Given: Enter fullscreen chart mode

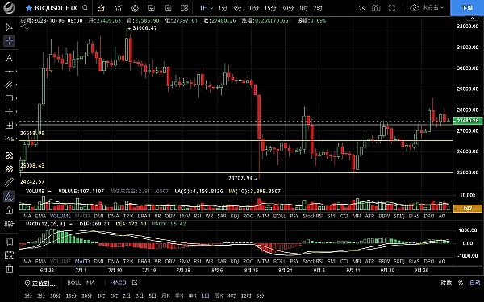Looking at the screenshot, I should click(392, 8).
